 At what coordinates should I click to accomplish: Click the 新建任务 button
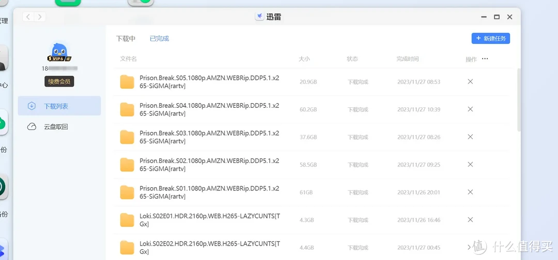coord(491,38)
